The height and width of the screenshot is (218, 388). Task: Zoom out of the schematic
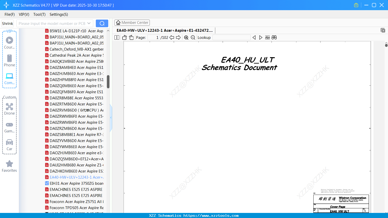coord(193,37)
